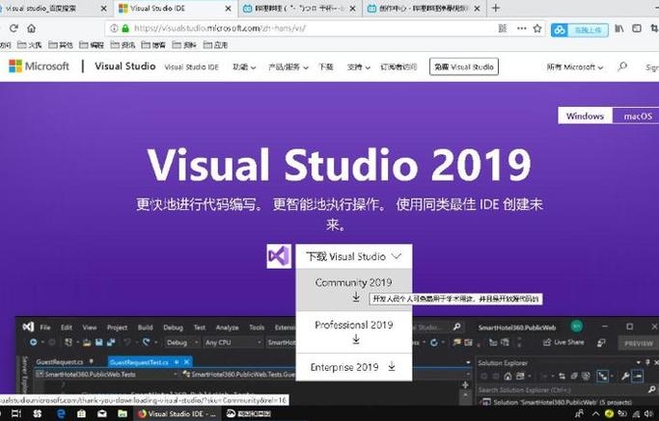The width and height of the screenshot is (659, 421).
Task: Click the Microsoft logo
Action: 39,66
